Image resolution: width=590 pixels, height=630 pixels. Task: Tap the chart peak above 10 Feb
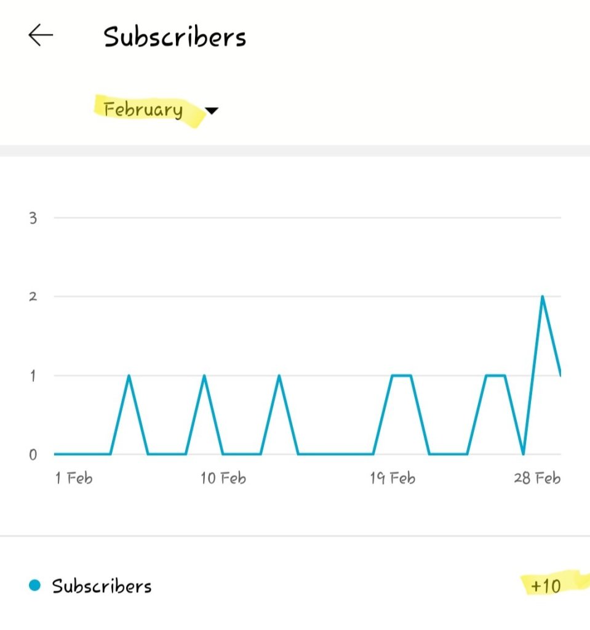coord(204,376)
